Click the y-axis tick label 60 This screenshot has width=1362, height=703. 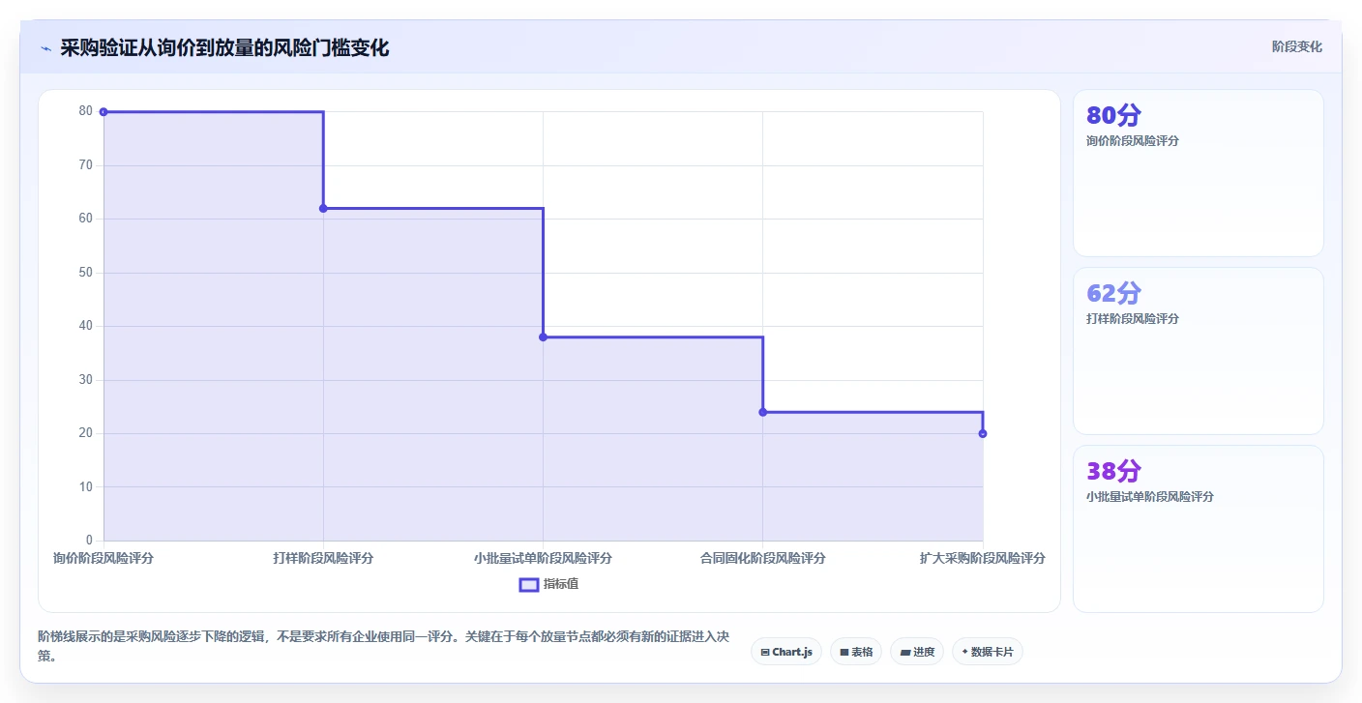tap(86, 219)
